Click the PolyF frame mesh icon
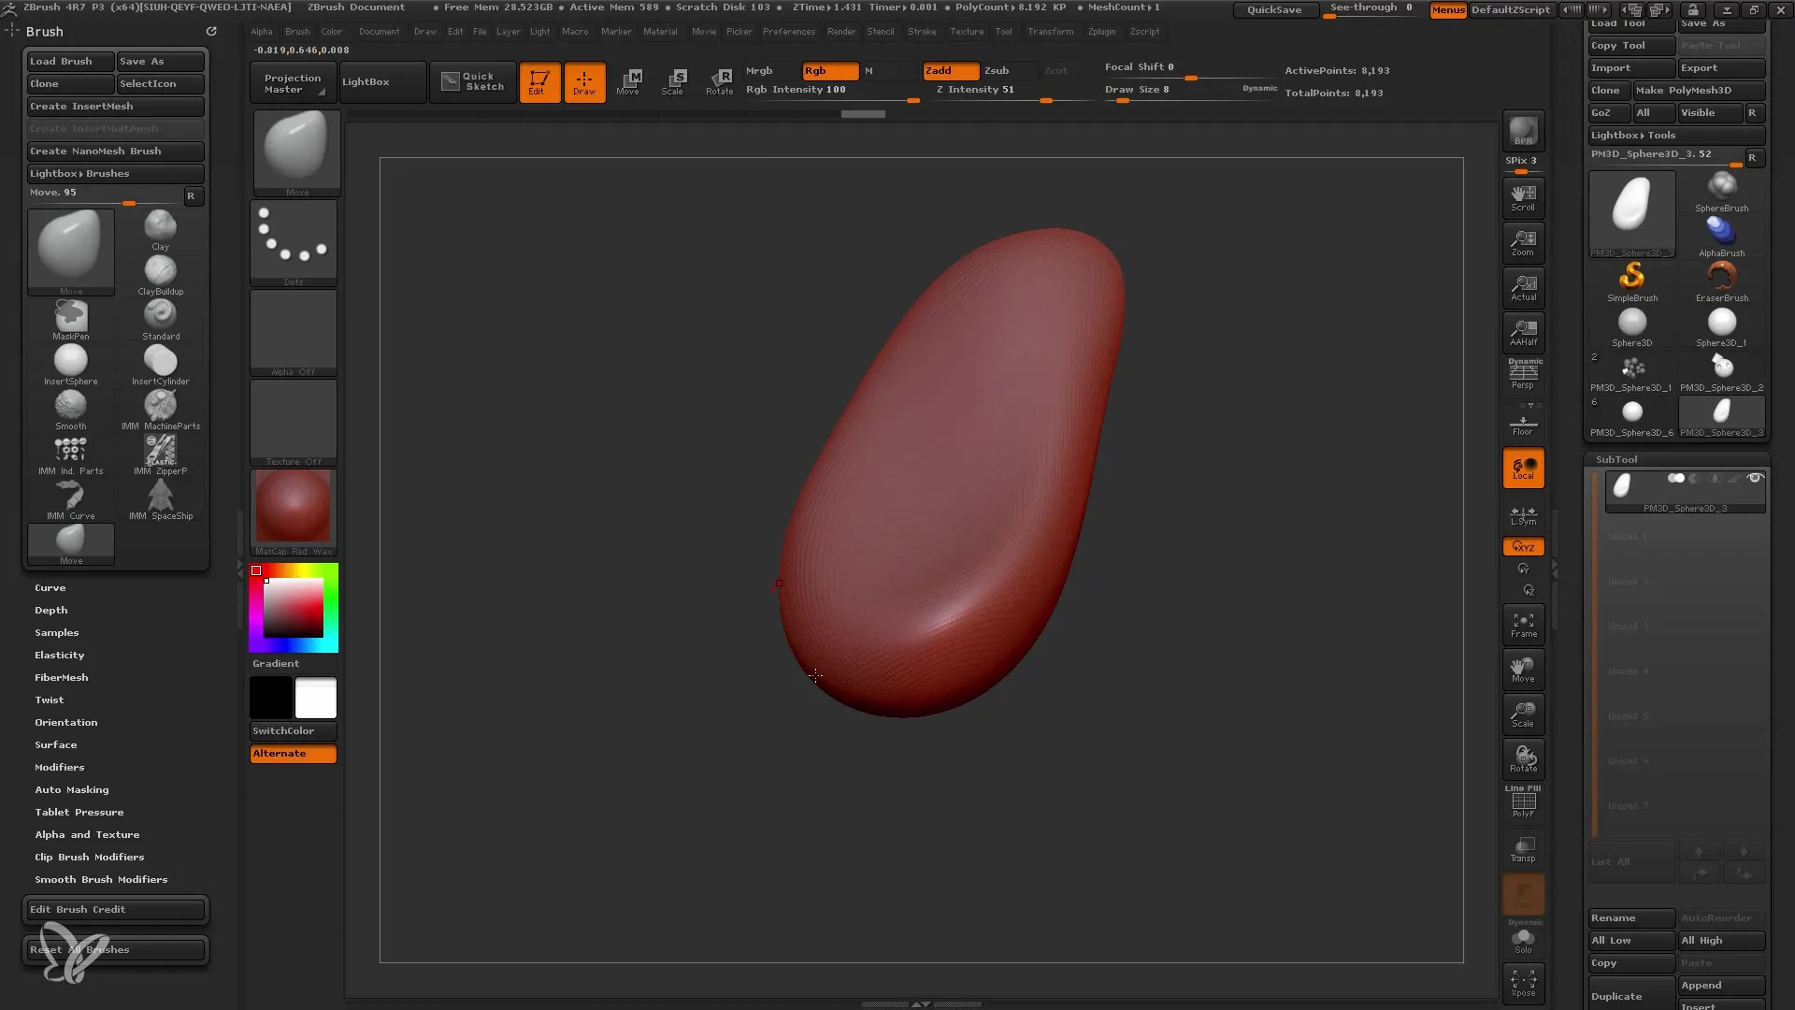The height and width of the screenshot is (1010, 1795). click(1525, 804)
